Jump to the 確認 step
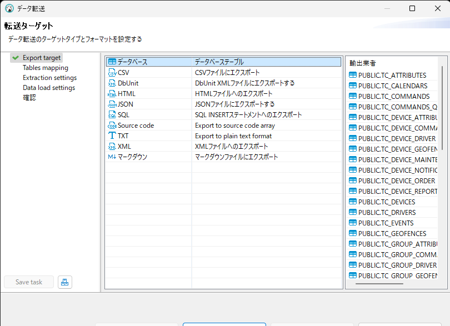450x326 pixels. click(29, 98)
